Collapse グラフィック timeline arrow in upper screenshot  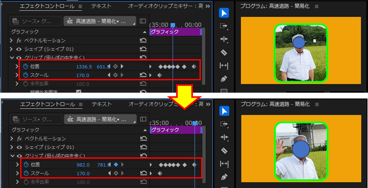(x=145, y=32)
